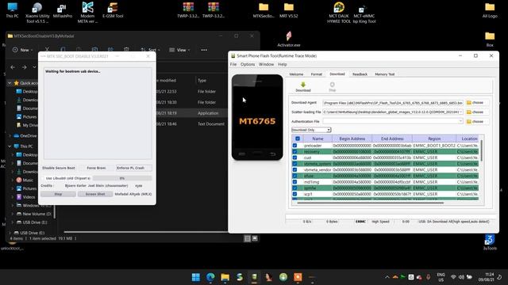Expand the Scatter-loading File path dropdown
The width and height of the screenshot is (508, 285).
pos(460,112)
